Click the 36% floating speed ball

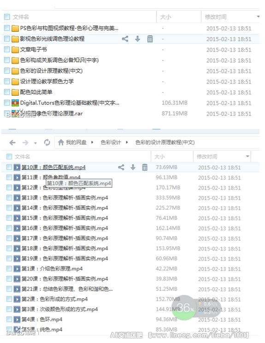pyautogui.click(x=184, y=308)
